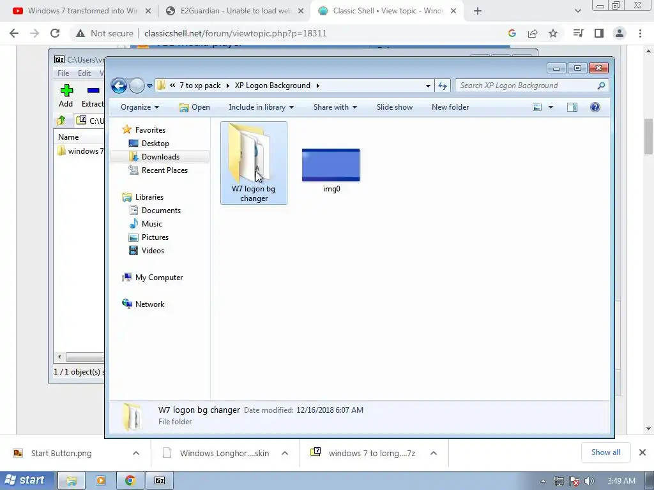The width and height of the screenshot is (654, 490).
Task: Open Desktop in Favorites
Action: tap(148, 144)
